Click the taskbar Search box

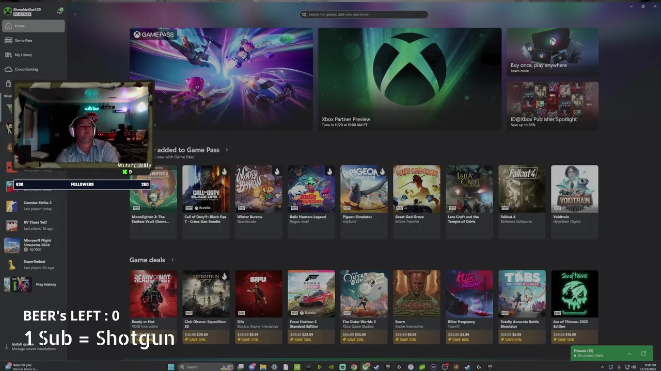pos(206,367)
